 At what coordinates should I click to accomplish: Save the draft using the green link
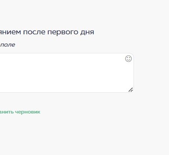tap(20, 112)
